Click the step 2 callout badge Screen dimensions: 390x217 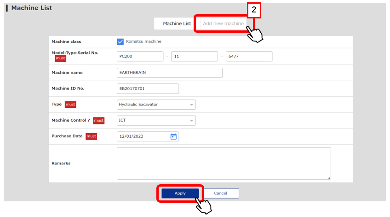(253, 9)
